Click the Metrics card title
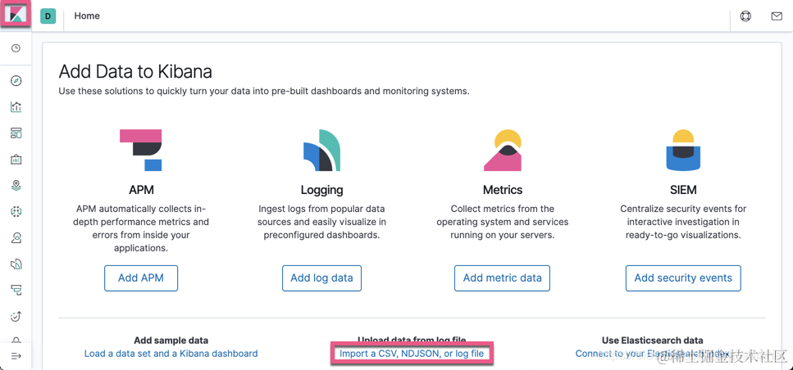 click(x=503, y=190)
